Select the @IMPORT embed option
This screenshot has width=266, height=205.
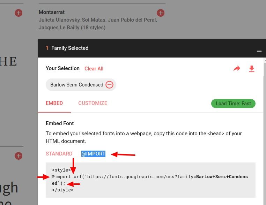pyautogui.click(x=93, y=154)
